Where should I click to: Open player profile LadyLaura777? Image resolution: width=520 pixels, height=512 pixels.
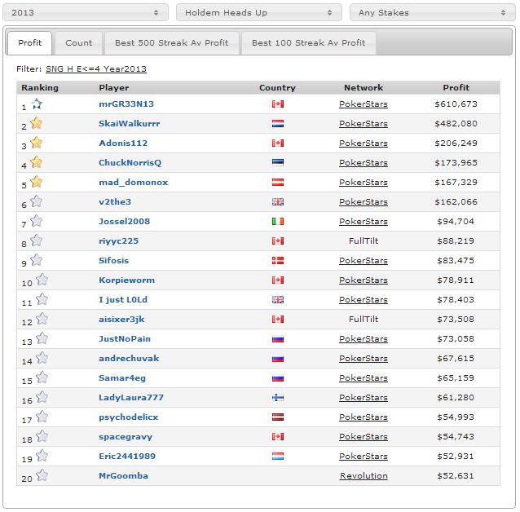131,398
